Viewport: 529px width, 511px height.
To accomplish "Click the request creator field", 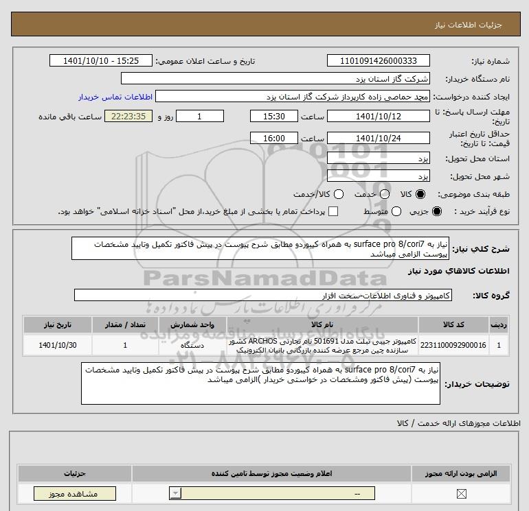I will (x=293, y=96).
